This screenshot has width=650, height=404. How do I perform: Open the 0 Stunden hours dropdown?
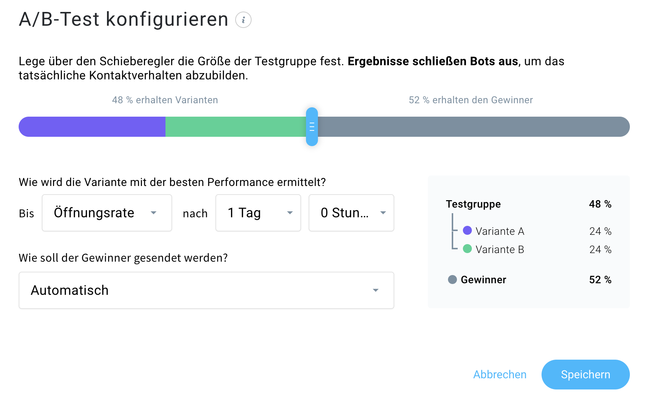pos(351,213)
